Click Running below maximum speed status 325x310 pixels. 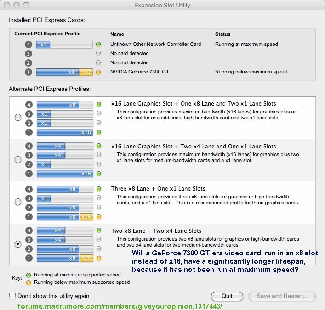click(x=251, y=72)
